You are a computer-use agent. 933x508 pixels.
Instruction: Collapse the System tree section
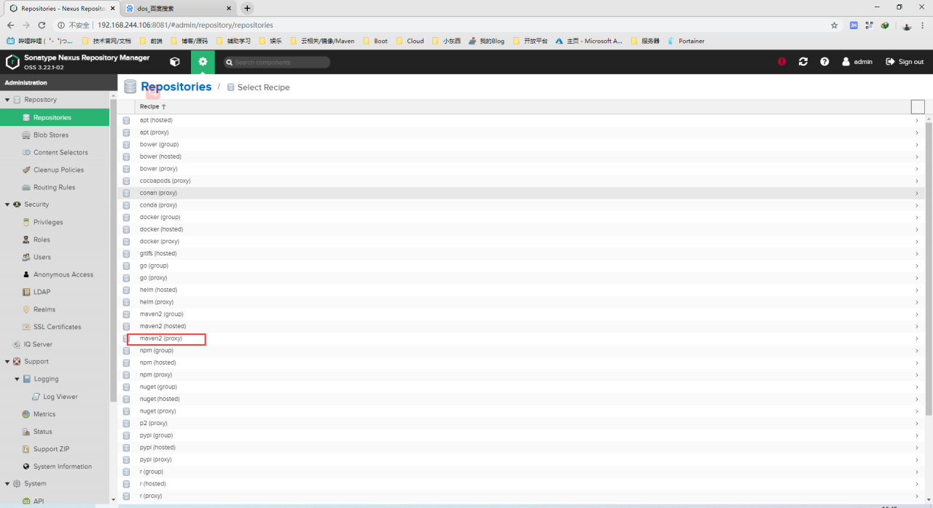[x=7, y=484]
